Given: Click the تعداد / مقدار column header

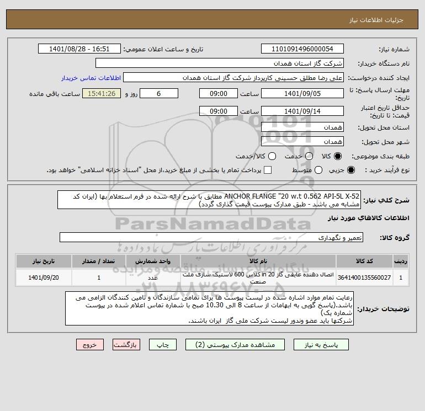Looking at the screenshot, I should tap(99, 261).
